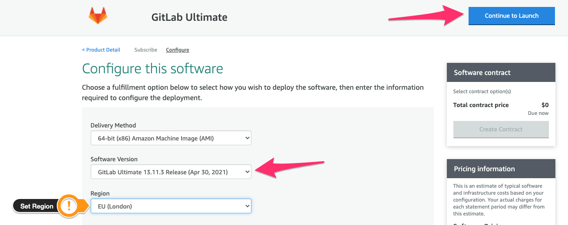Click the Set Region tooltip label
Screen dimensions: 568x225
pyautogui.click(x=37, y=206)
